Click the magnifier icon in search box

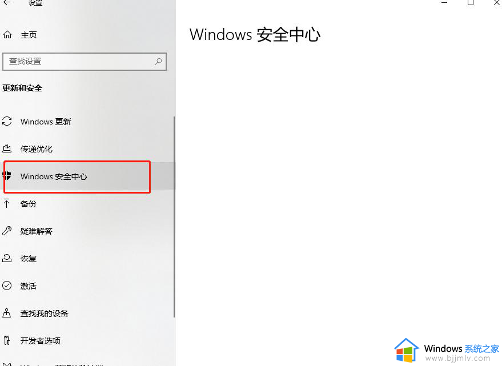[158, 61]
